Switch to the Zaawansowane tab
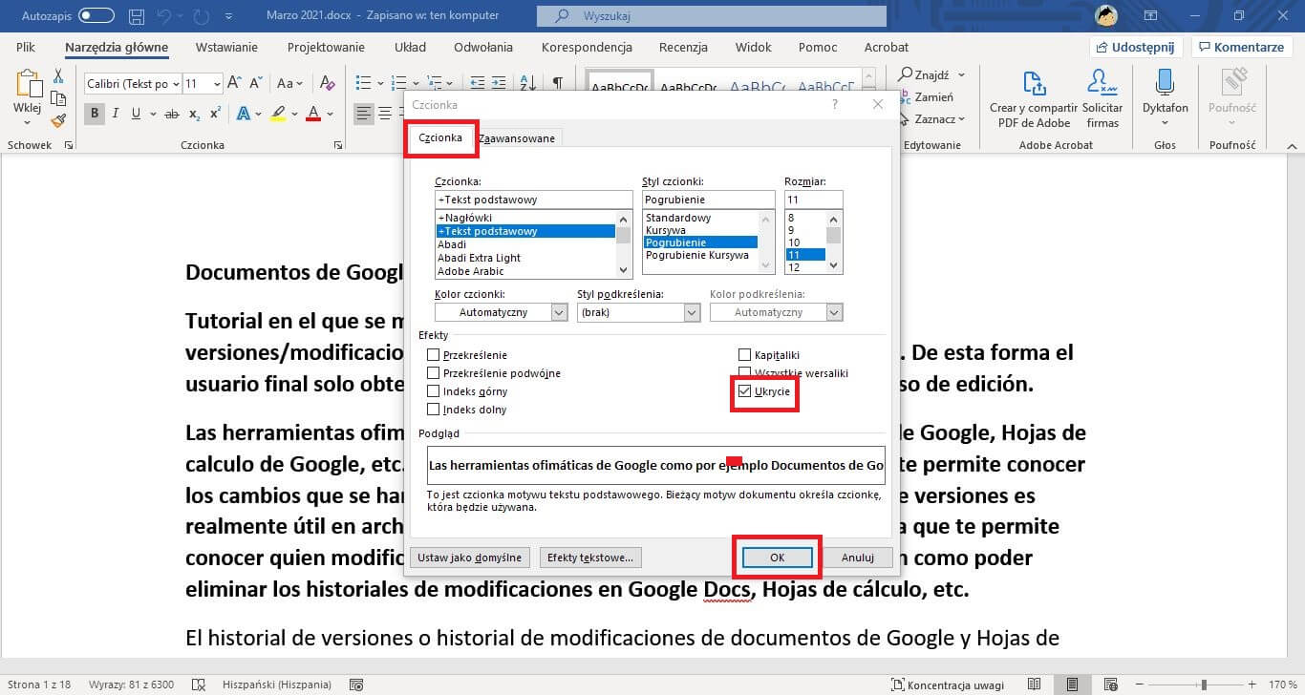 (x=517, y=138)
